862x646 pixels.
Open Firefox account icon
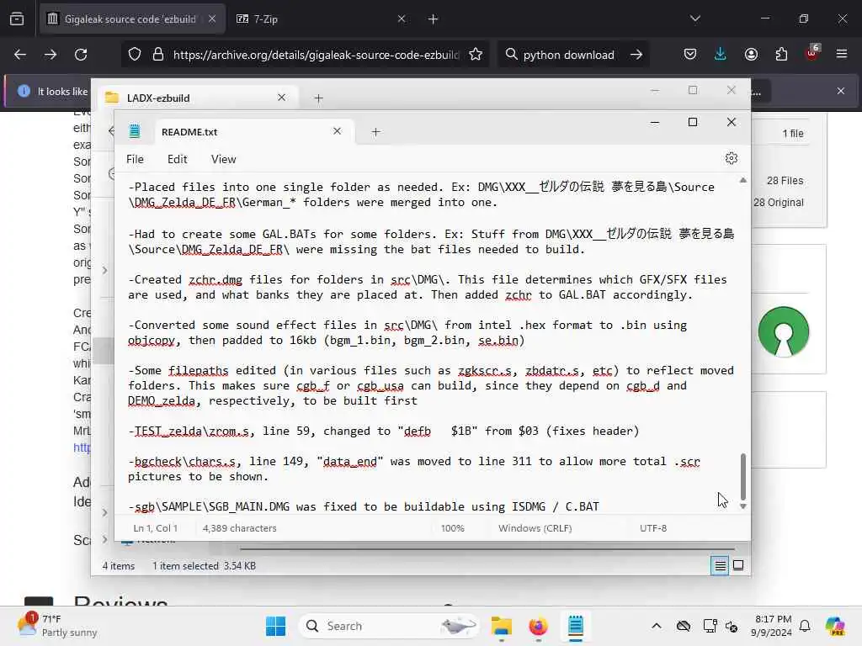751,55
